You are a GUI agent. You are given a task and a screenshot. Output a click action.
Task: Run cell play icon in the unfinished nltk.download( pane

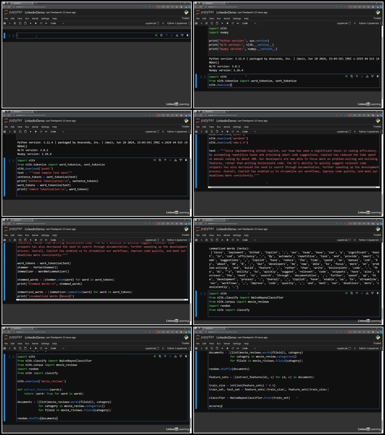(222, 23)
